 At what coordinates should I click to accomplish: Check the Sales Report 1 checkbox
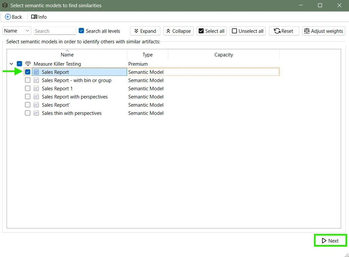[28, 88]
